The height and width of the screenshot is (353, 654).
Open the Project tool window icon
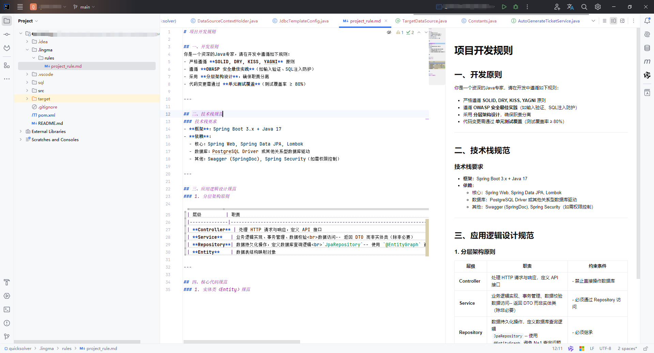pos(7,21)
